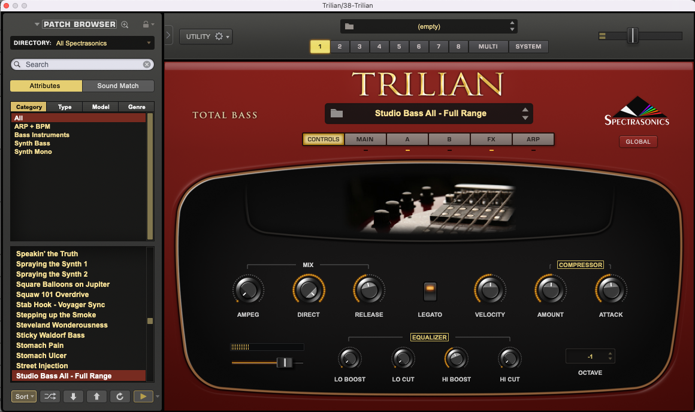Select part 5 button
The image size is (695, 412).
click(x=399, y=47)
